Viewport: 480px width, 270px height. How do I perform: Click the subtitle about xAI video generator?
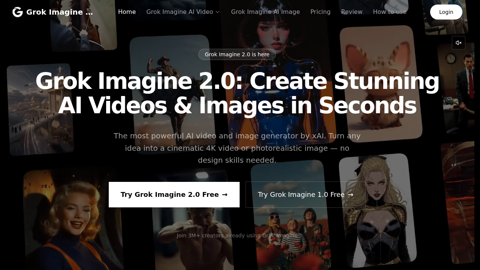237,148
